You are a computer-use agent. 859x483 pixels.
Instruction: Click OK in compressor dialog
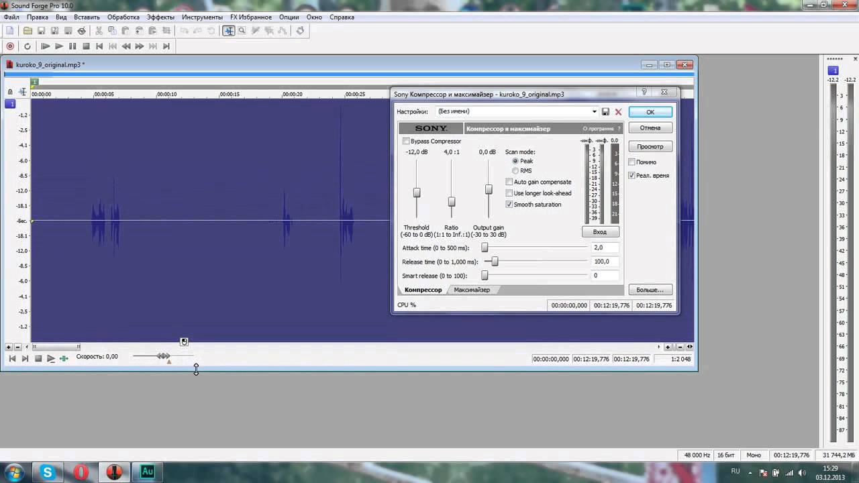[650, 112]
